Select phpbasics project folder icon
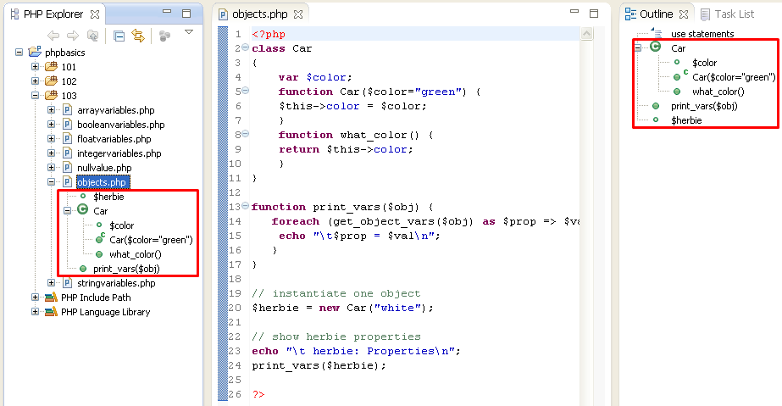Viewport: 782px width, 406px height. tap(35, 52)
